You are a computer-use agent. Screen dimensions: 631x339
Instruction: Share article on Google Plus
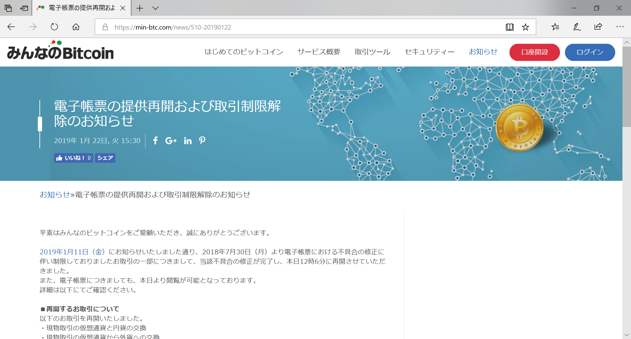pos(171,141)
